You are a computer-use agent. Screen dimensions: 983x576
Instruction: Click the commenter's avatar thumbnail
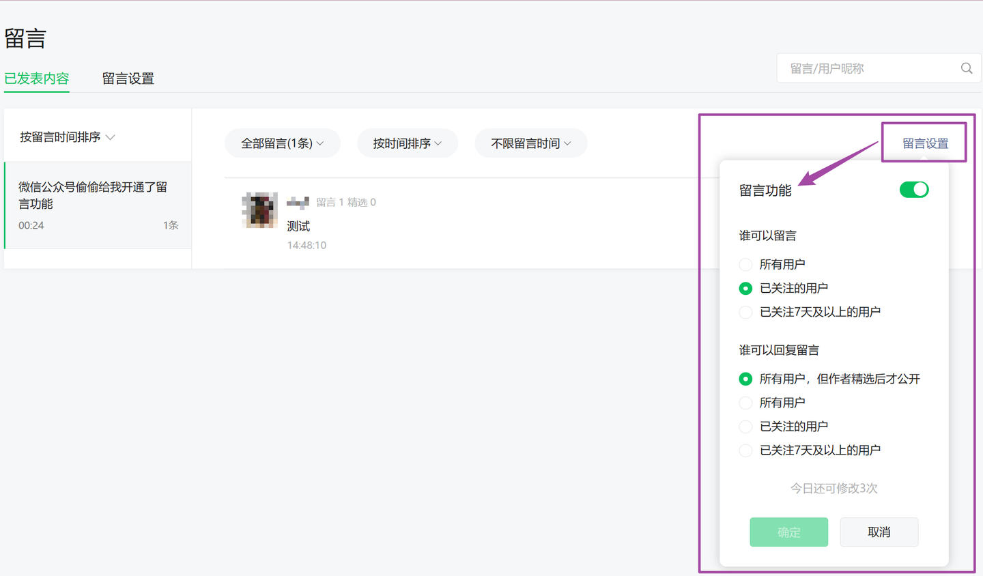click(259, 210)
